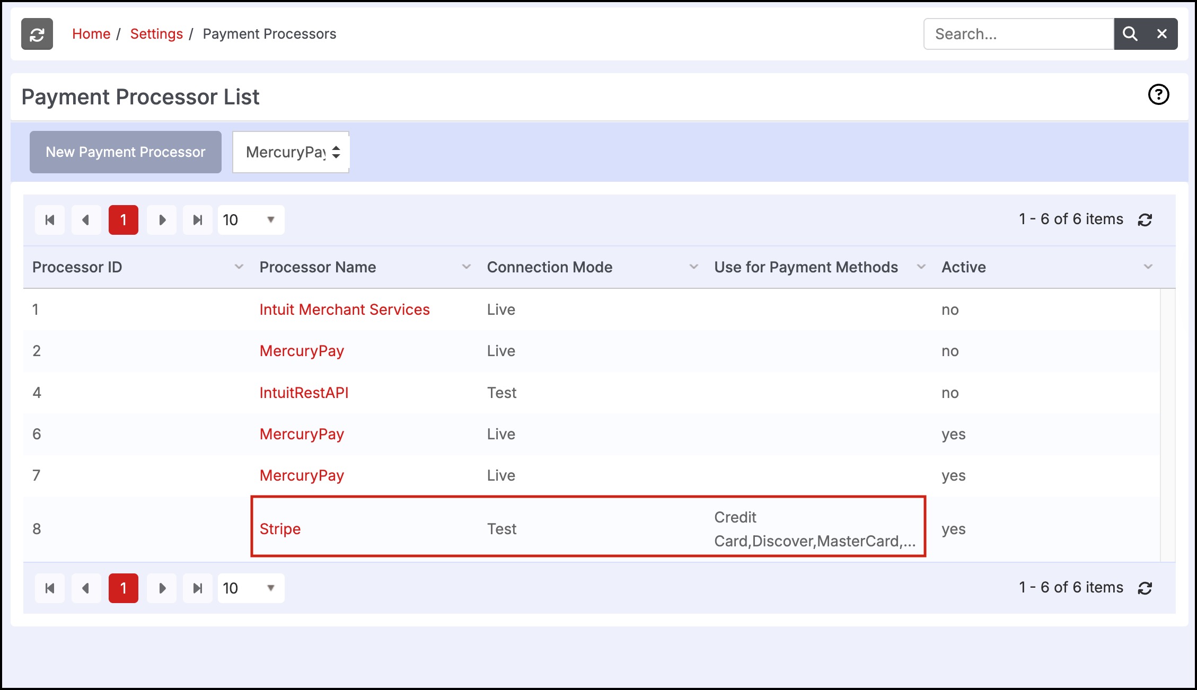
Task: Navigate to Settings breadcrumb
Action: pyautogui.click(x=156, y=34)
